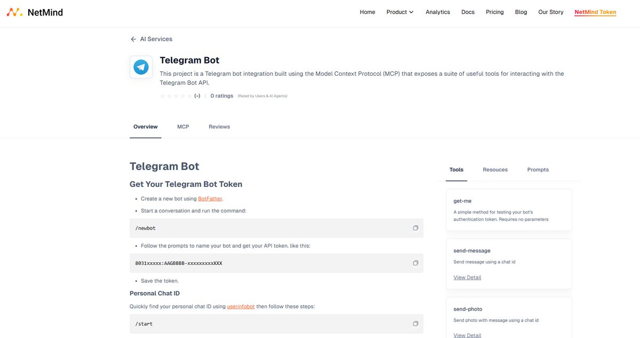View Detail of send-photo tool
The image size is (640, 338).
click(x=467, y=335)
